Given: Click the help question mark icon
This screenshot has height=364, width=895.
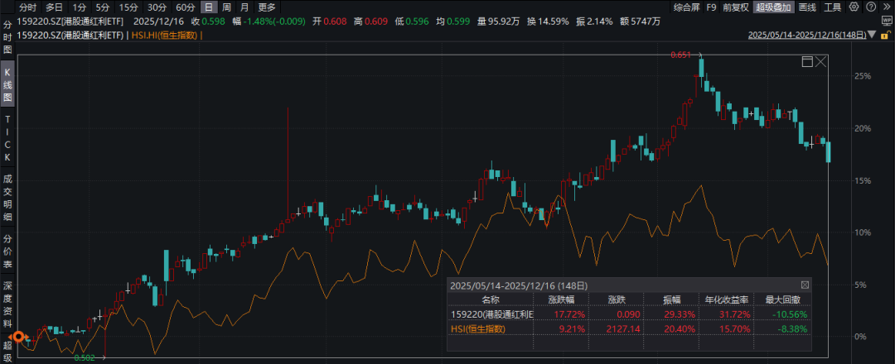Looking at the screenshot, I should pyautogui.click(x=871, y=7).
